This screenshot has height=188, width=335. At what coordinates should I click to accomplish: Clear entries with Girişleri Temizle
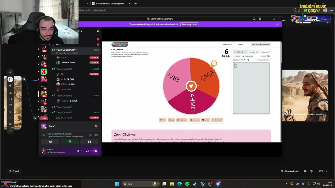tap(263, 60)
